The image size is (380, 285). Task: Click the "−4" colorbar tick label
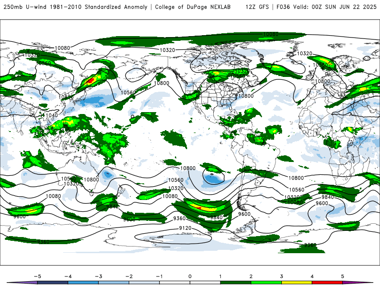68,276
